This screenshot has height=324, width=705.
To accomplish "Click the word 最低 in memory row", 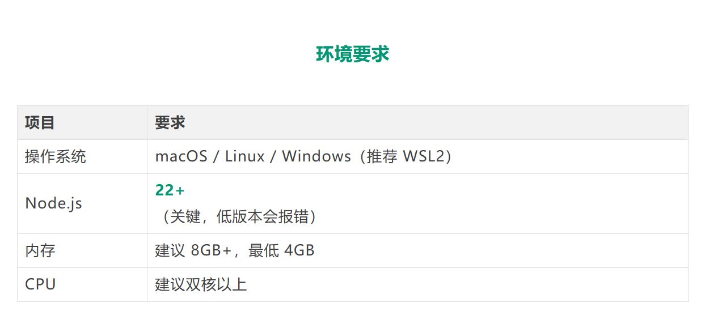I will pos(264,251).
